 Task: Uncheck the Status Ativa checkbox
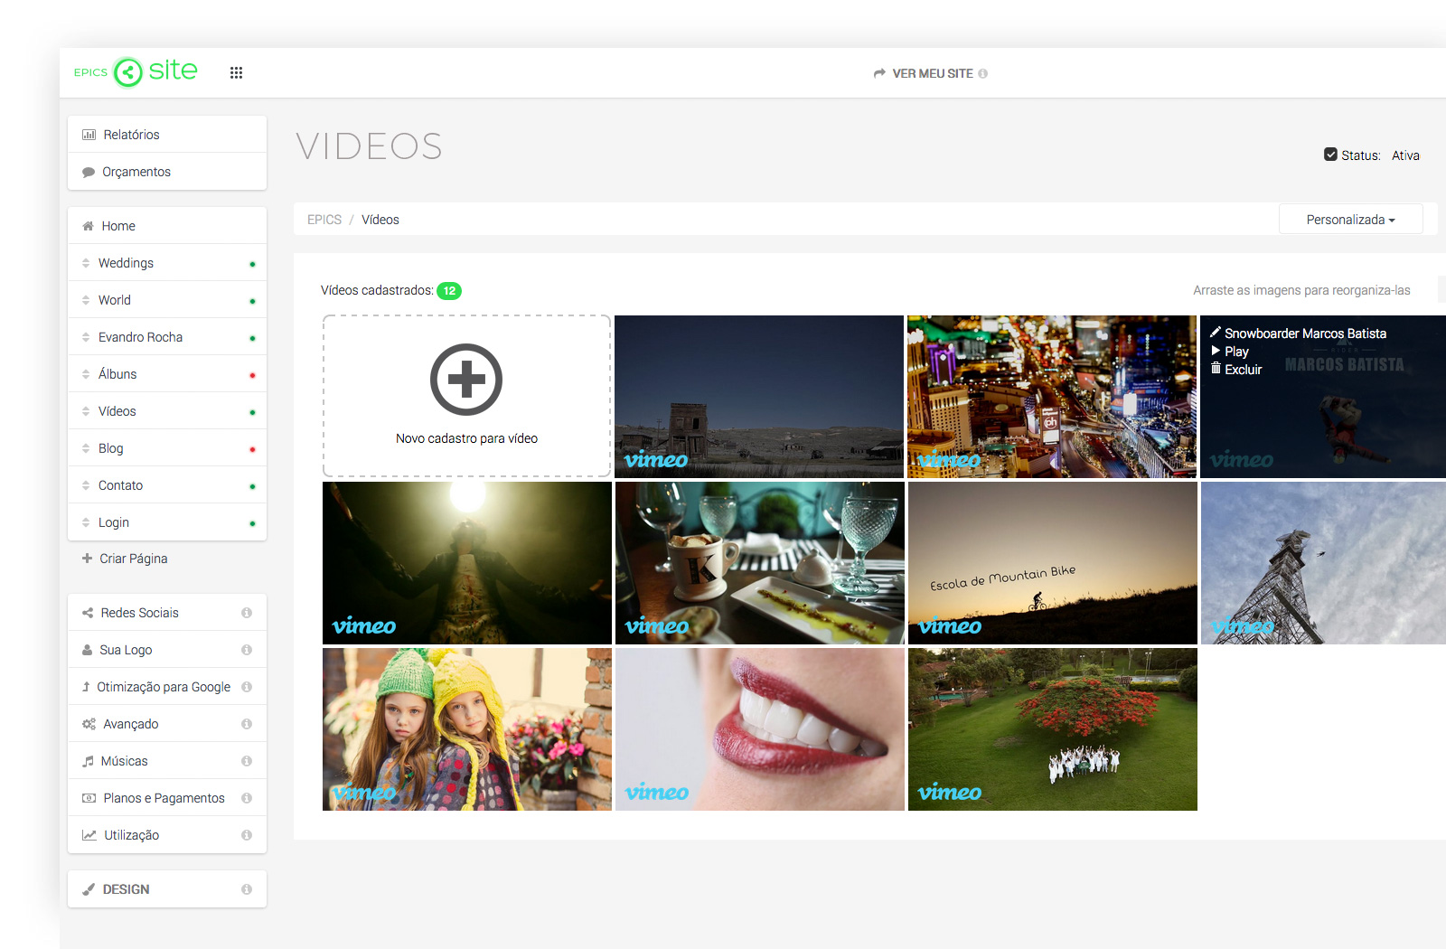pyautogui.click(x=1330, y=155)
